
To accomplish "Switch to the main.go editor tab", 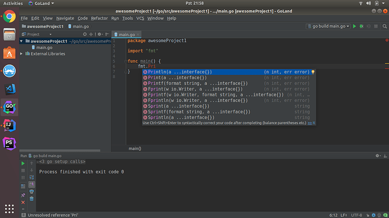I will [126, 35].
